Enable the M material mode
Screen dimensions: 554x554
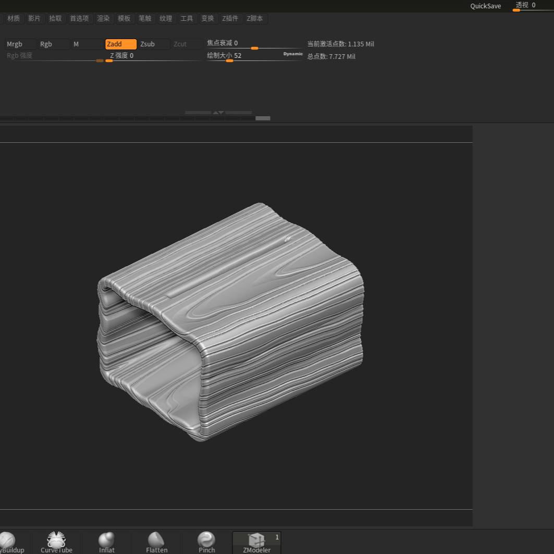click(x=87, y=44)
